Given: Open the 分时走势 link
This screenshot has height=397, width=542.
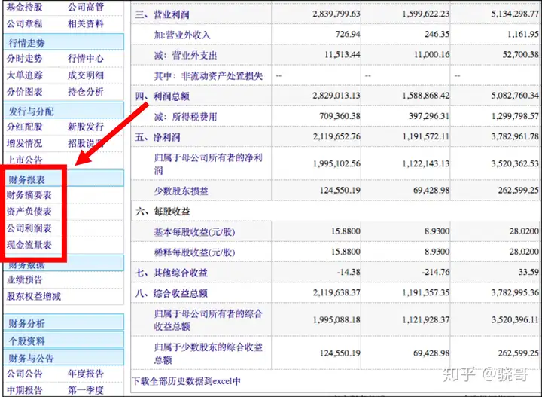Looking at the screenshot, I should (24, 58).
